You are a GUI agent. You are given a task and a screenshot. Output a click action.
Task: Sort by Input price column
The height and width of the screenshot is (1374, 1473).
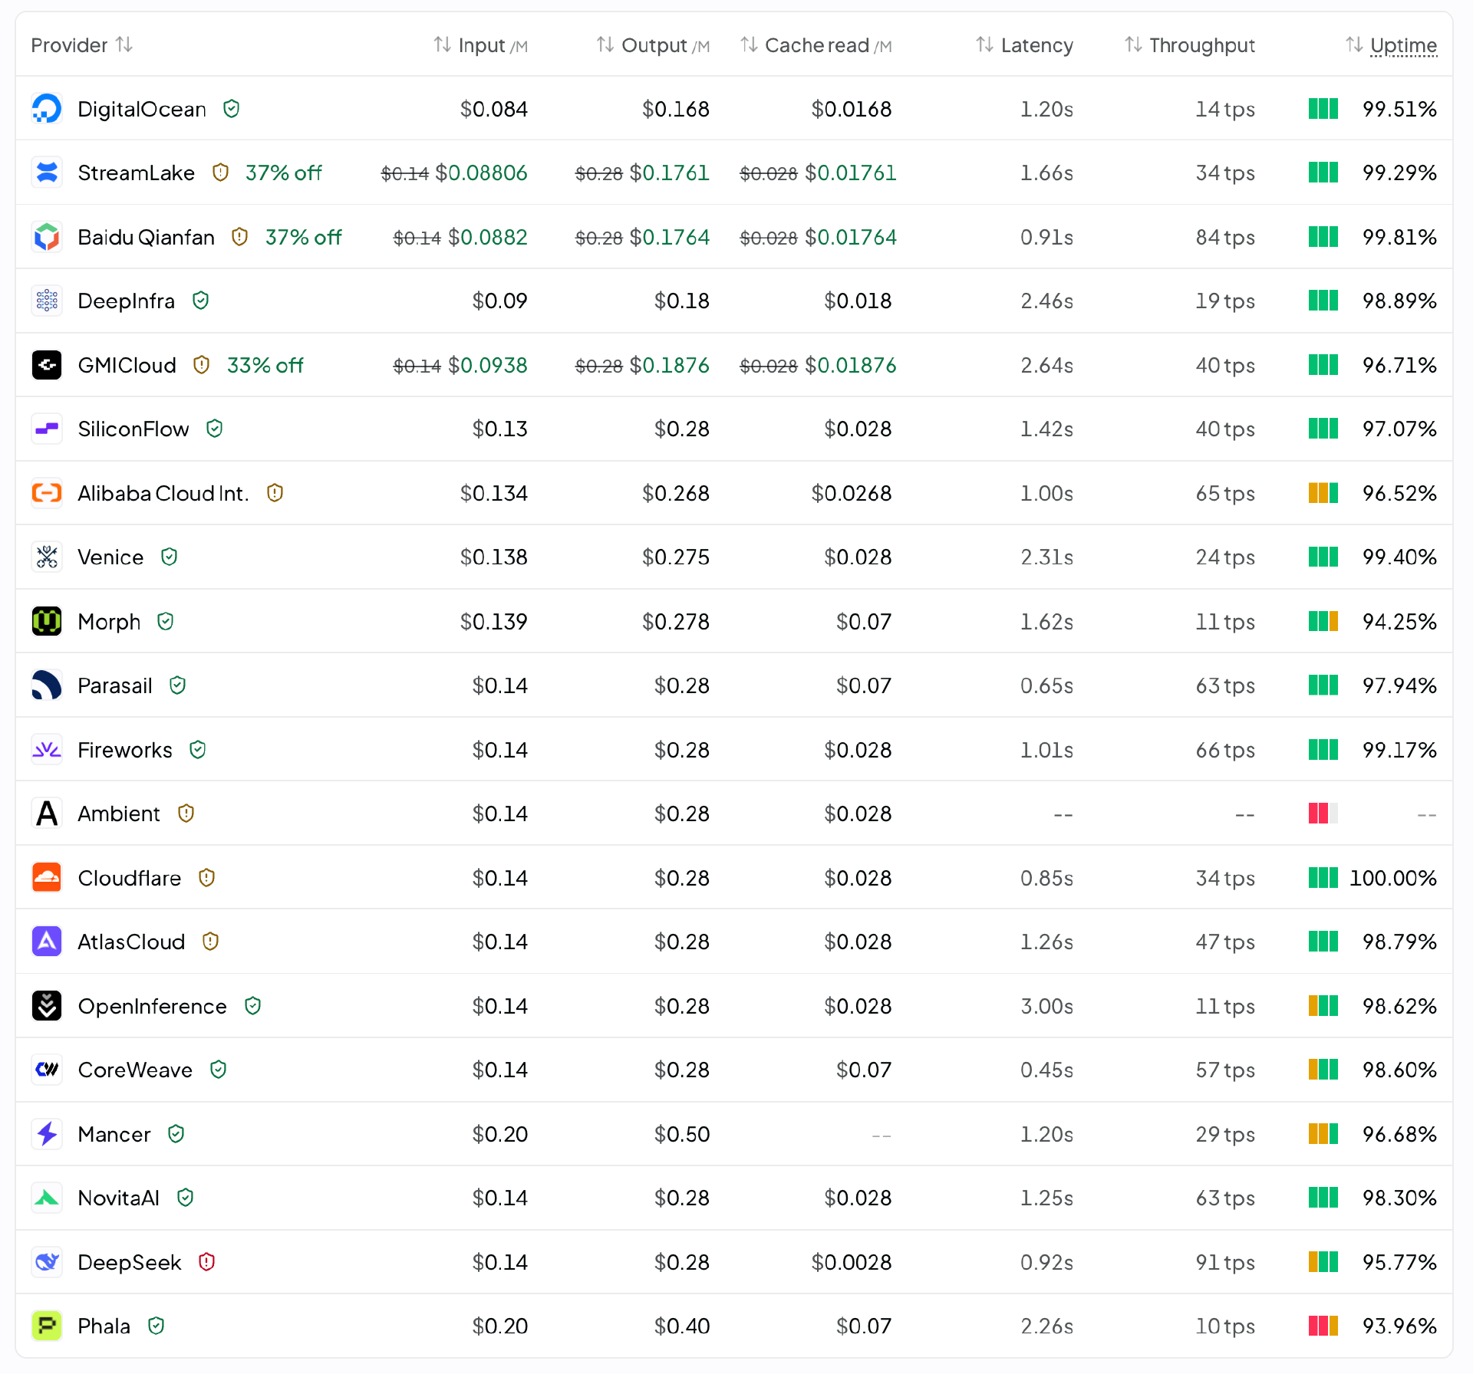tap(481, 45)
